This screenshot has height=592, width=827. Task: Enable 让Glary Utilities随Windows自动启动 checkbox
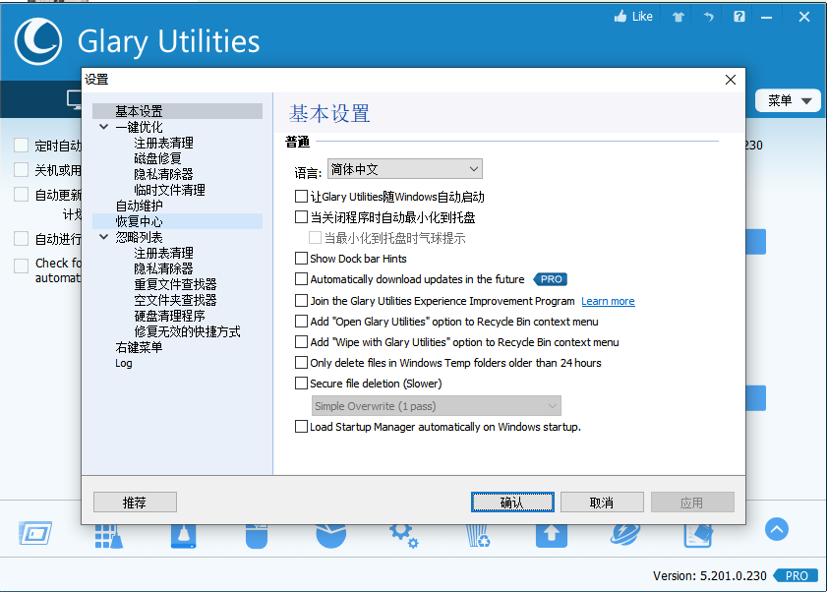(301, 197)
